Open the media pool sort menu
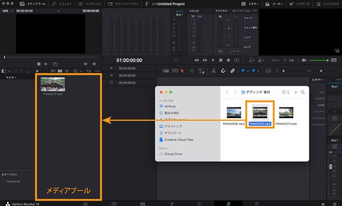Image resolution: width=342 pixels, height=206 pixels. (x=89, y=71)
